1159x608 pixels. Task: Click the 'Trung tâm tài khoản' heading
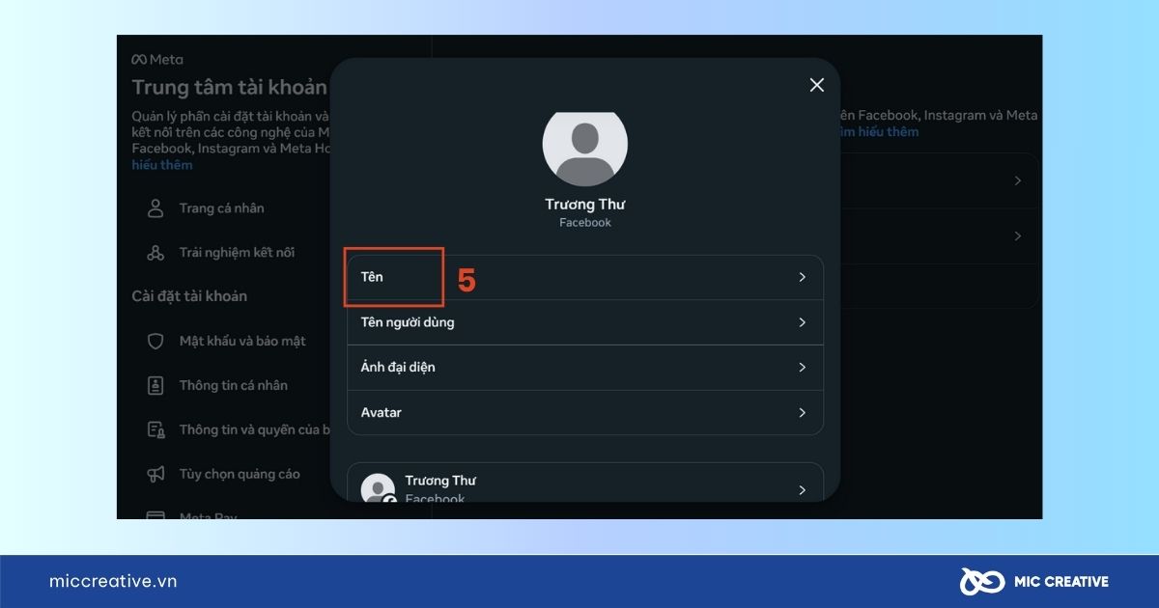pos(230,87)
